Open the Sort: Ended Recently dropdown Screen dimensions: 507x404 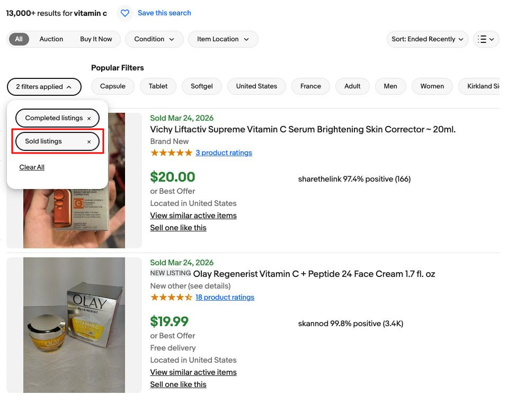click(428, 39)
